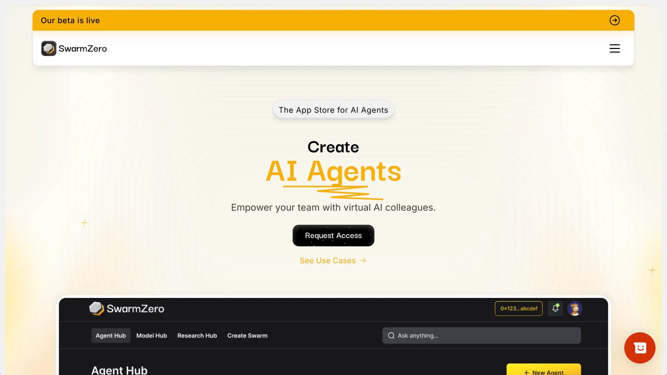Click the SwarmZero logo in dashboard preview

click(x=127, y=308)
